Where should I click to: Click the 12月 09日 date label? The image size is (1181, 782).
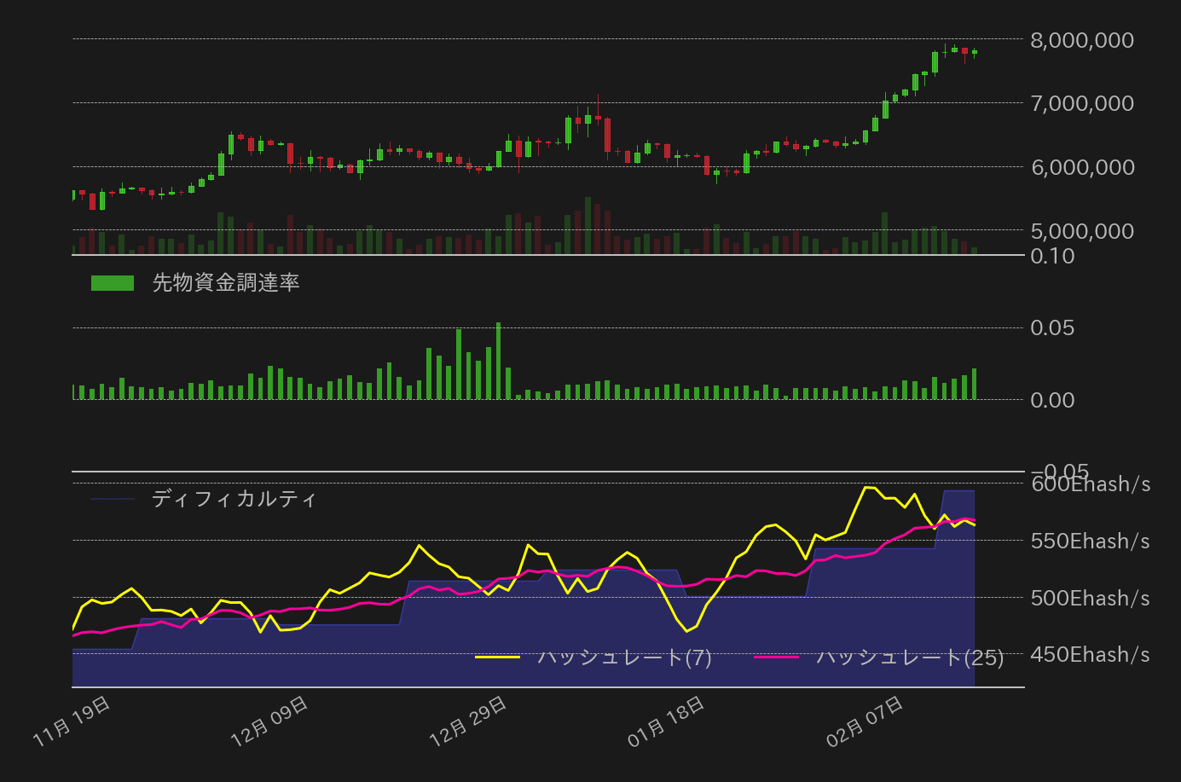[270, 721]
